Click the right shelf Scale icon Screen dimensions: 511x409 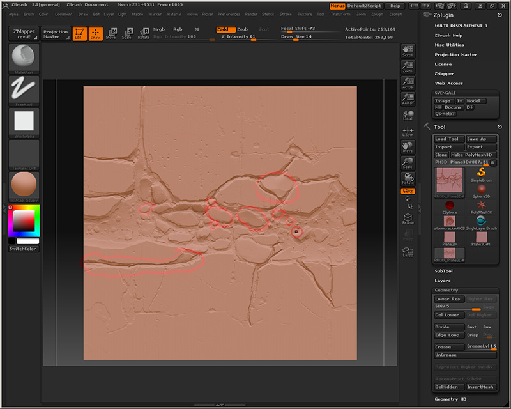[408, 163]
